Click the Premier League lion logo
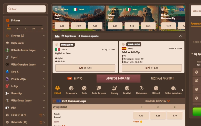Viewport: 201px width, 126px height. (x=7, y=79)
